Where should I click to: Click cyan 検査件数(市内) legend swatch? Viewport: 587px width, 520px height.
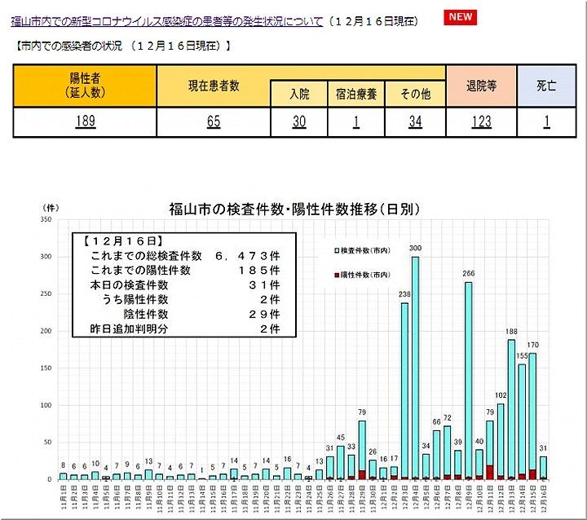point(338,249)
